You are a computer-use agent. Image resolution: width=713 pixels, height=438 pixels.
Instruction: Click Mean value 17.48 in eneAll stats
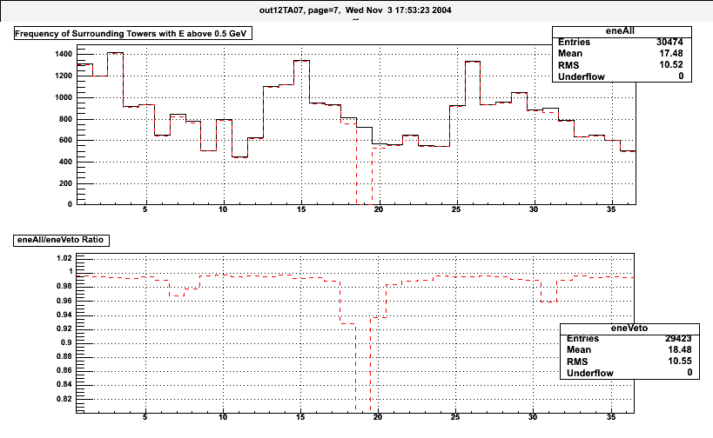tap(670, 54)
